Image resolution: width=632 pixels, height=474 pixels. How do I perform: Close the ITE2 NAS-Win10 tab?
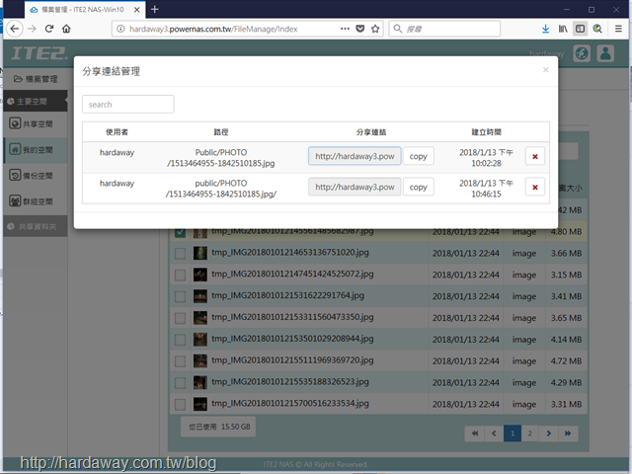[x=137, y=10]
